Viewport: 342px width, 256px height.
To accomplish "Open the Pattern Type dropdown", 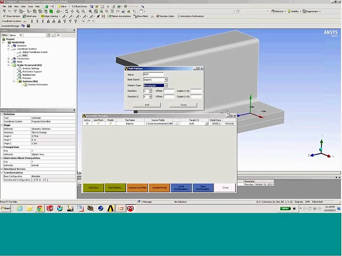I will (166, 86).
